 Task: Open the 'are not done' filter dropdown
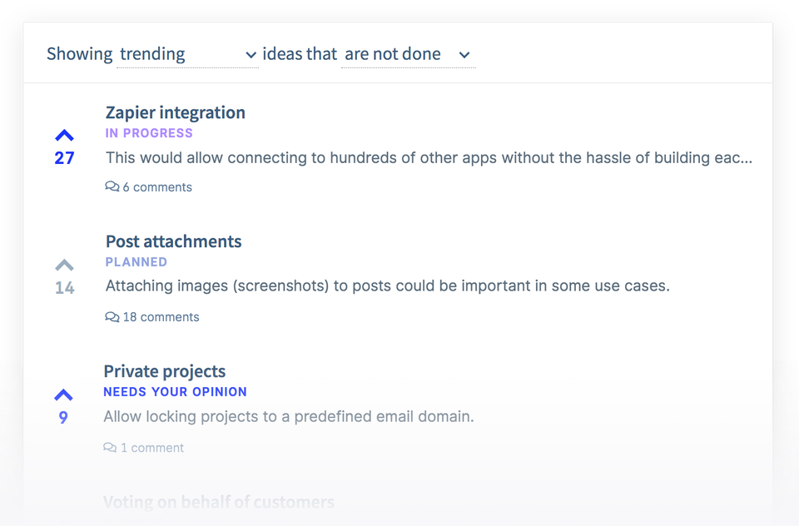407,54
